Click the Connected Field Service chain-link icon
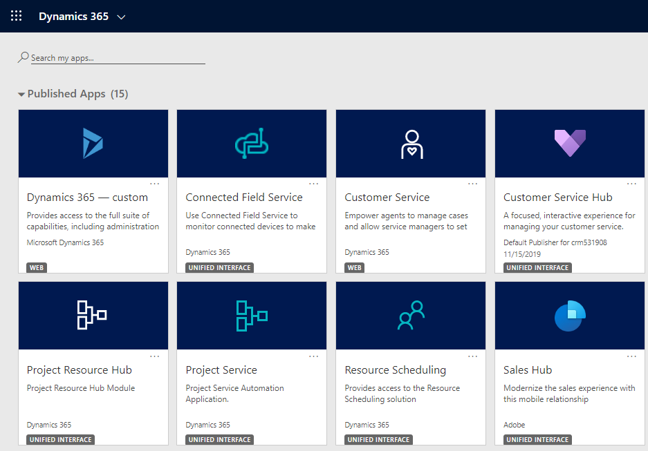The image size is (648, 451). (251, 142)
